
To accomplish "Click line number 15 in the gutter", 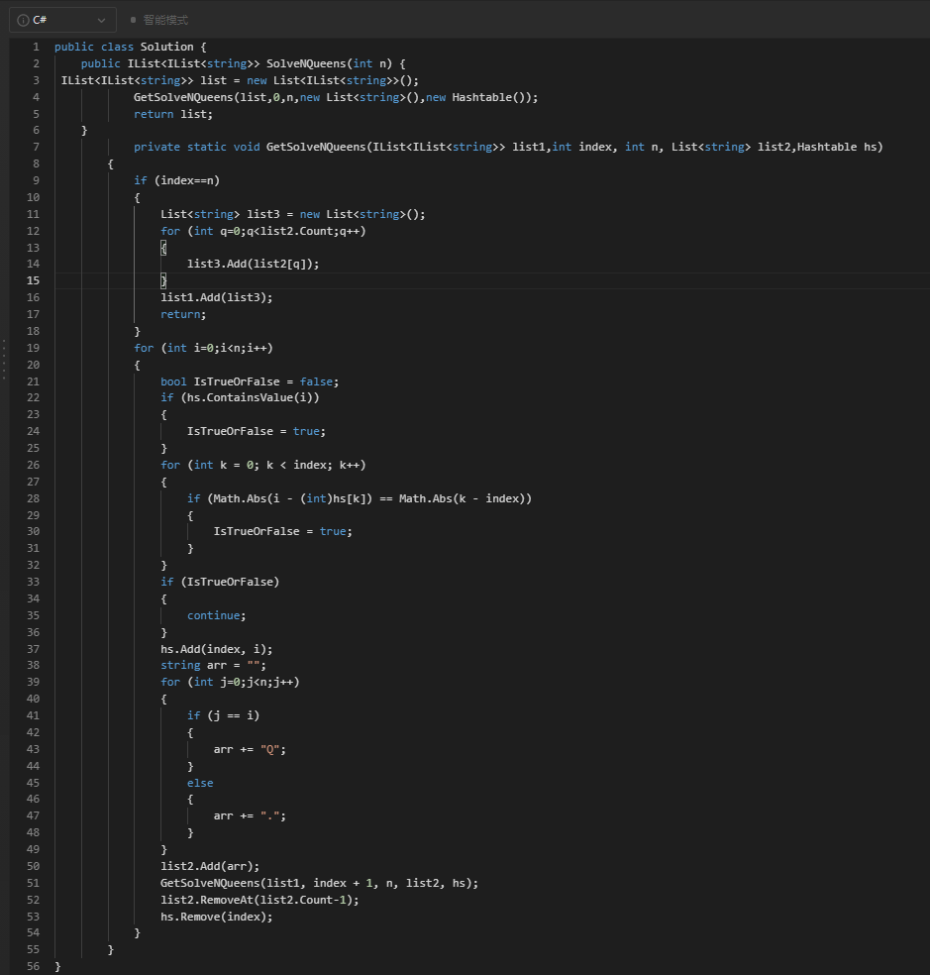I will point(34,280).
